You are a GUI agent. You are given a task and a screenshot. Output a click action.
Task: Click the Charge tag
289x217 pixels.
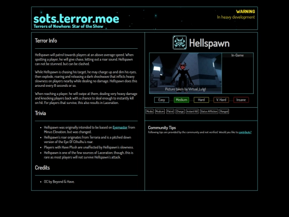(180, 111)
